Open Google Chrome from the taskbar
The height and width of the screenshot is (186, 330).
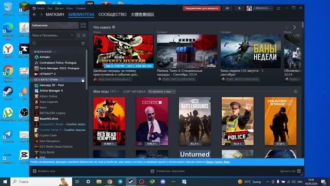pyautogui.click(x=109, y=182)
